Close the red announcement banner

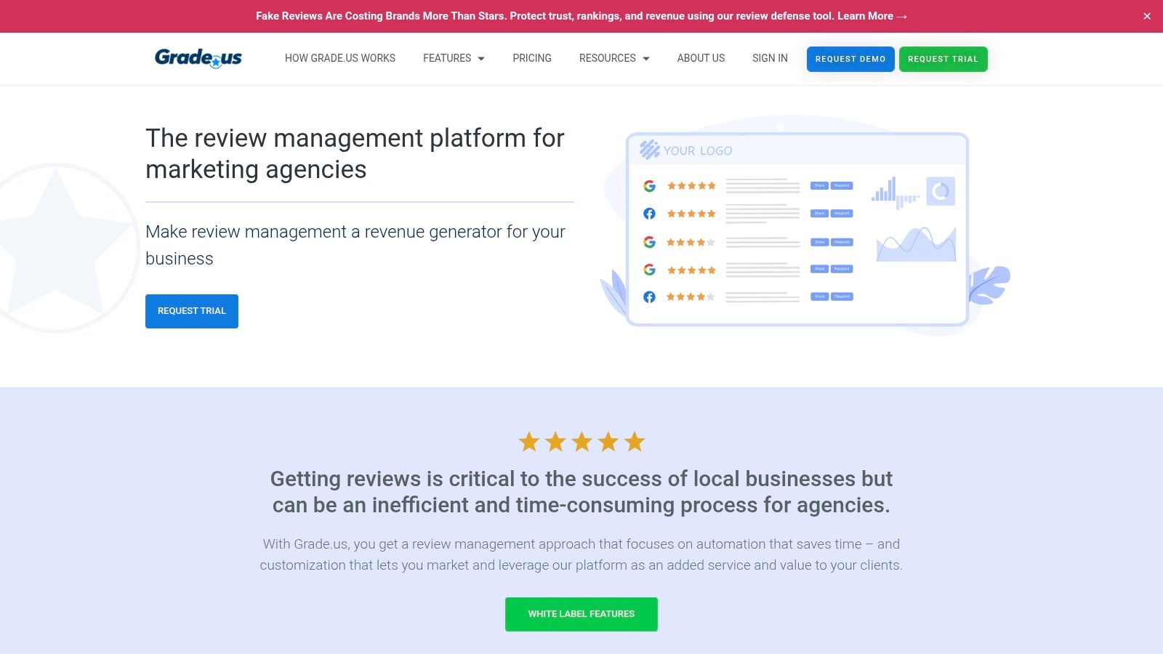click(1147, 16)
